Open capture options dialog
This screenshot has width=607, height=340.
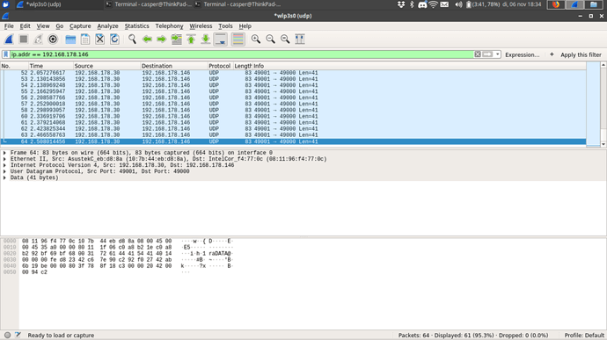click(53, 39)
